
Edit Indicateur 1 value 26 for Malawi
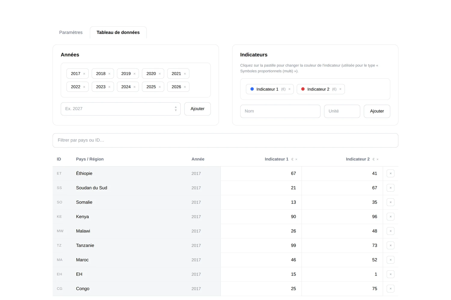pos(261,231)
